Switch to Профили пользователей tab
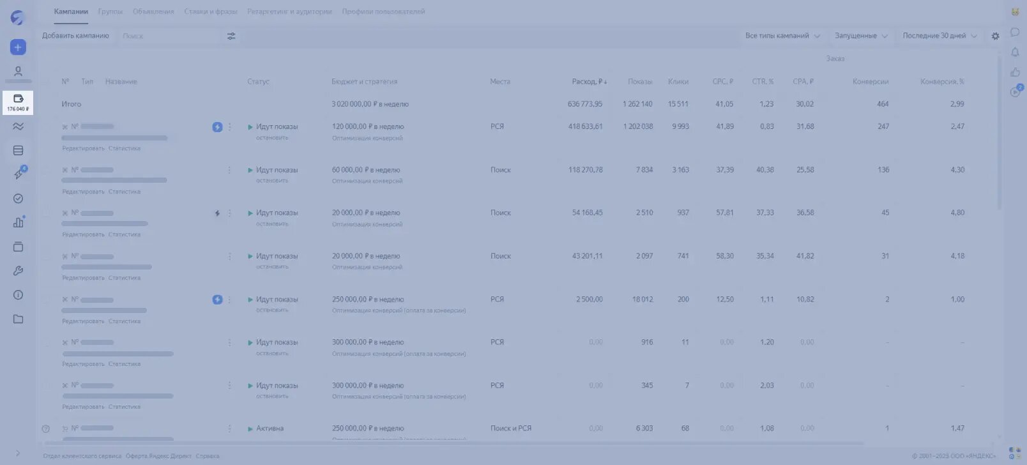The width and height of the screenshot is (1027, 465). click(383, 11)
